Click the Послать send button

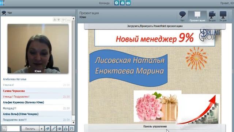click(30, 129)
